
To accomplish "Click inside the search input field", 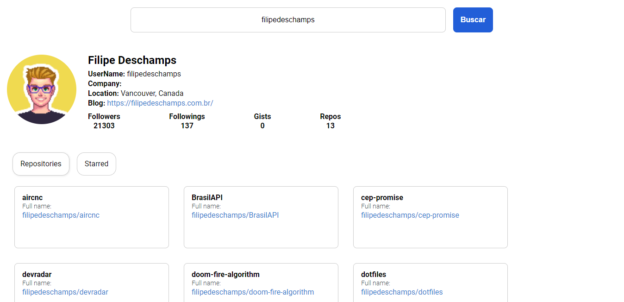I will 287,19.
